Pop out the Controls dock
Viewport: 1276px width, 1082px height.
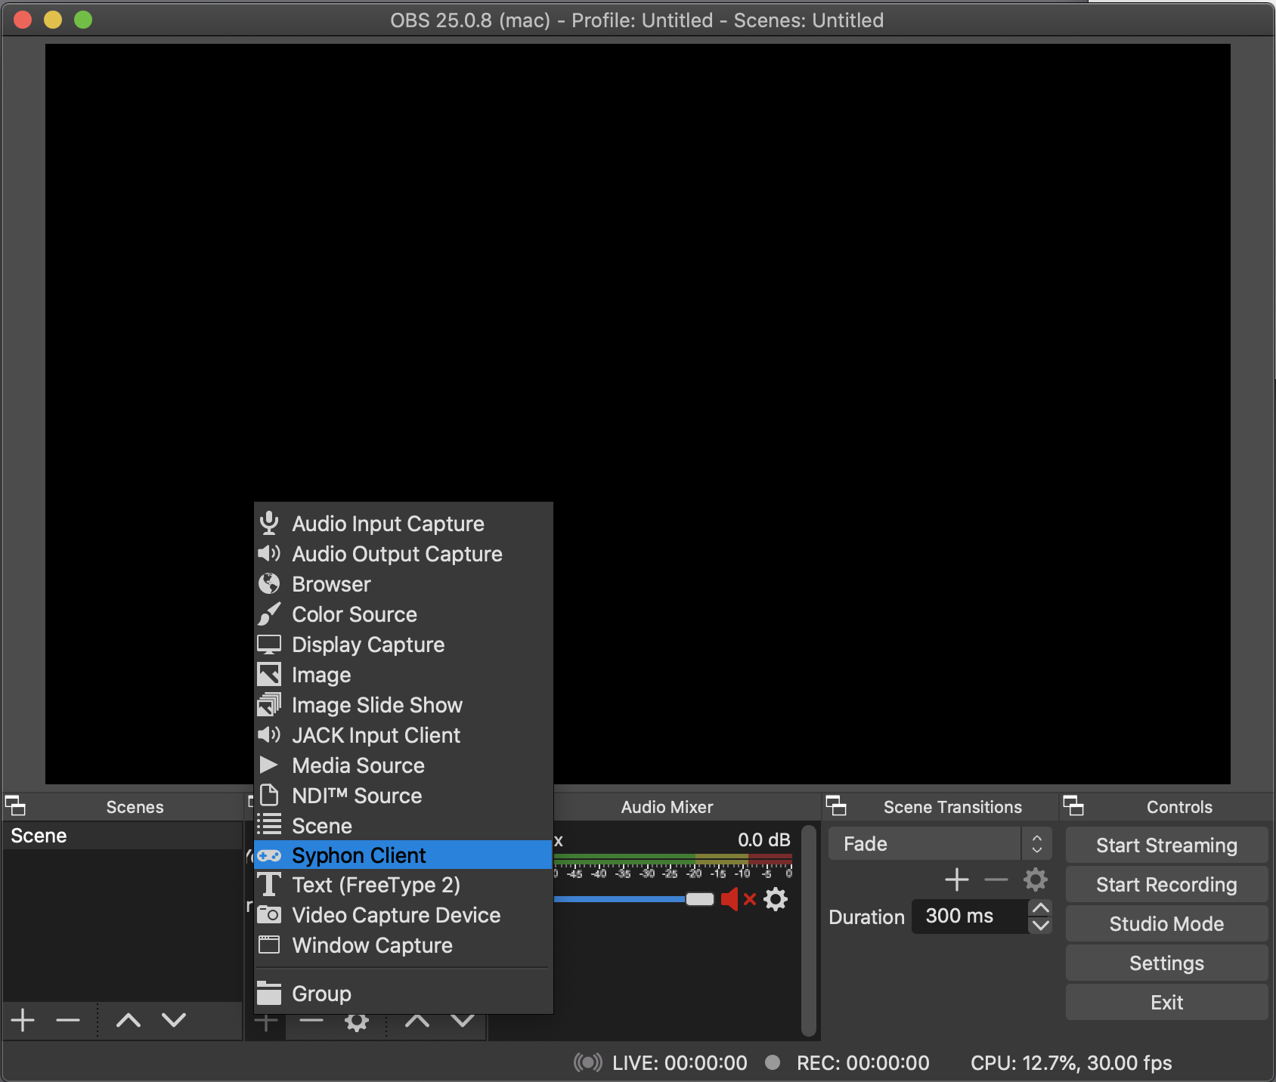click(1073, 805)
